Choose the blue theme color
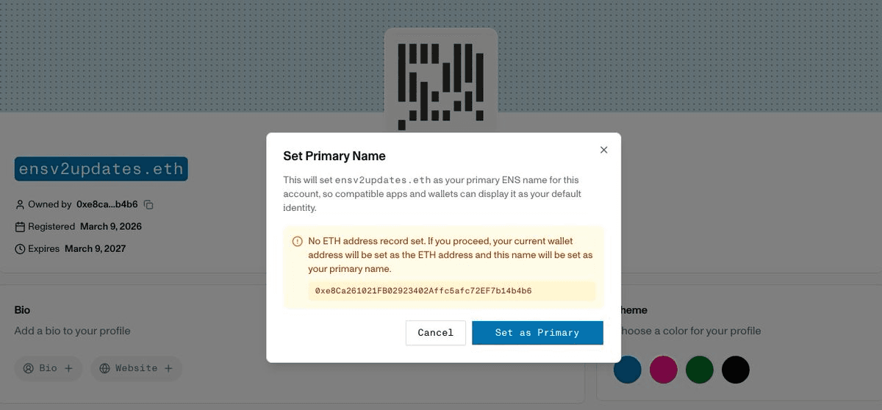882x410 pixels. pos(628,370)
